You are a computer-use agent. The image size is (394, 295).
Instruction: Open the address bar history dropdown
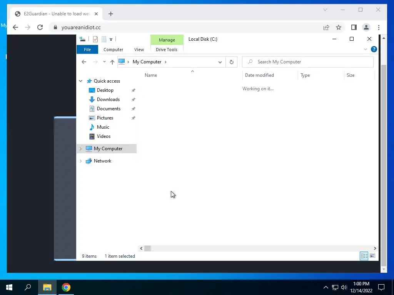pos(220,62)
